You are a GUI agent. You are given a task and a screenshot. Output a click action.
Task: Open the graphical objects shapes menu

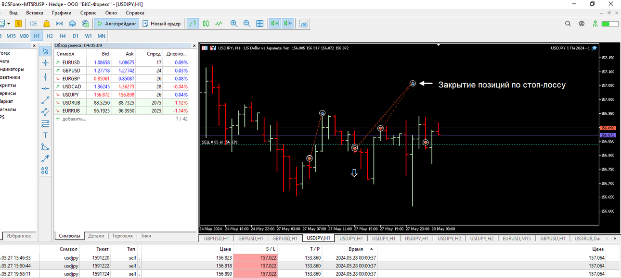pos(45,170)
